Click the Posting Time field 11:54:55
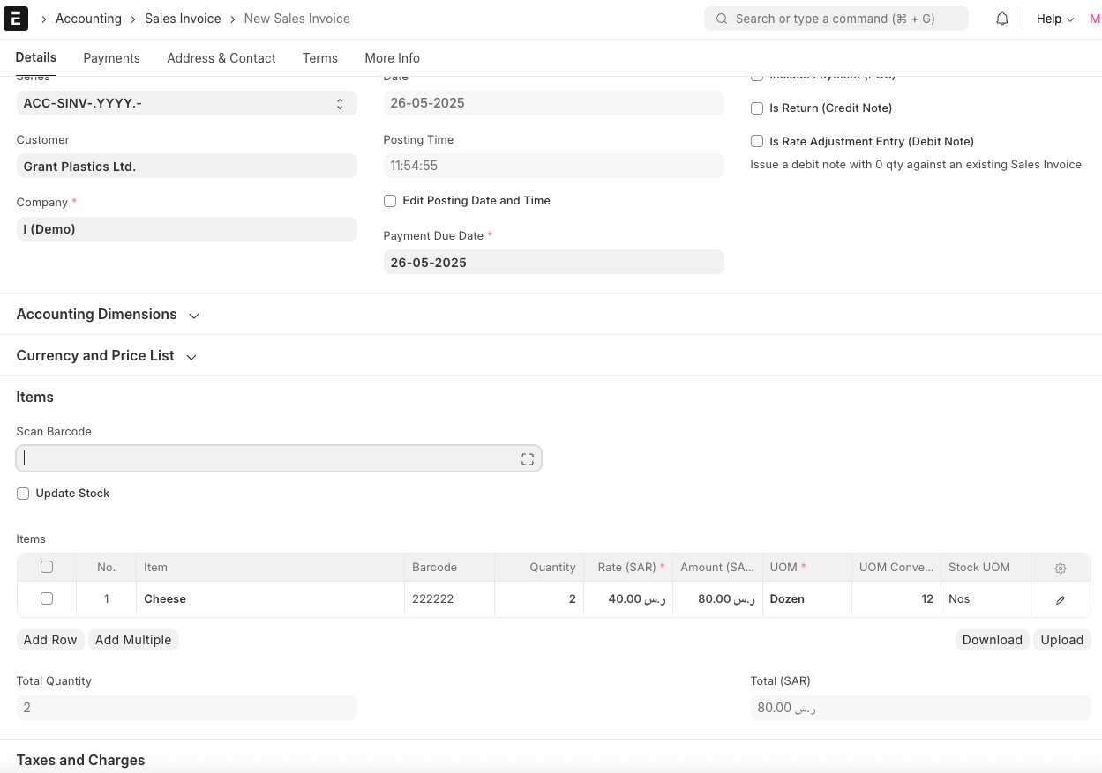 coord(554,166)
